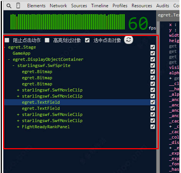Toggle visibility checkbox for FightReadyRankPanel row

pos(153,127)
